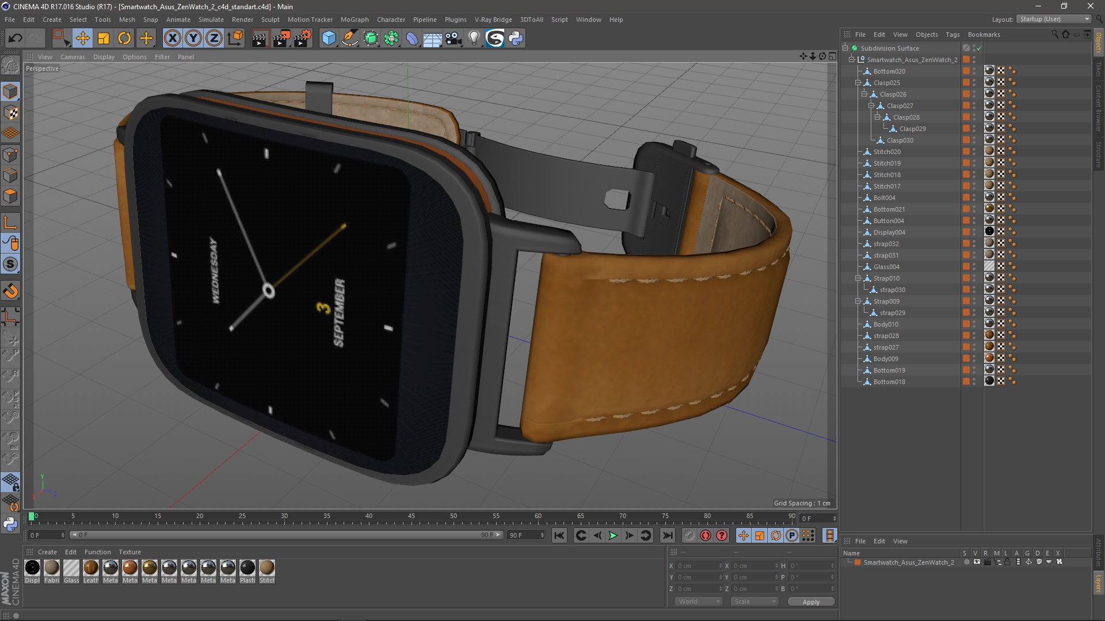Click the Undo arrow icon
Screen dimensions: 1105x621
click(16, 39)
